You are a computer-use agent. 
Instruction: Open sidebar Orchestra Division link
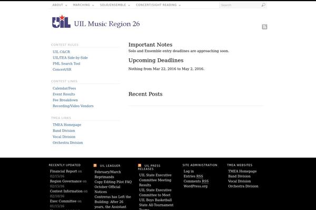(68, 143)
